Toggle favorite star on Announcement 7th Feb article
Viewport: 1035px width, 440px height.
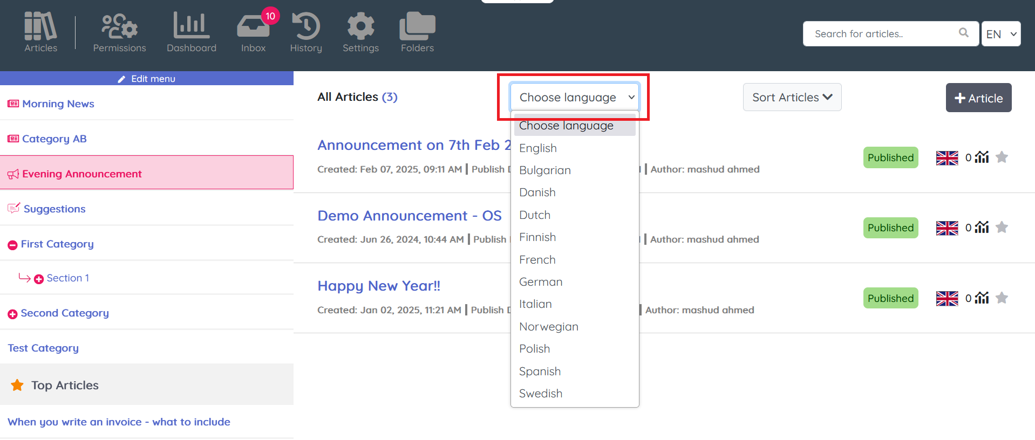click(1002, 157)
